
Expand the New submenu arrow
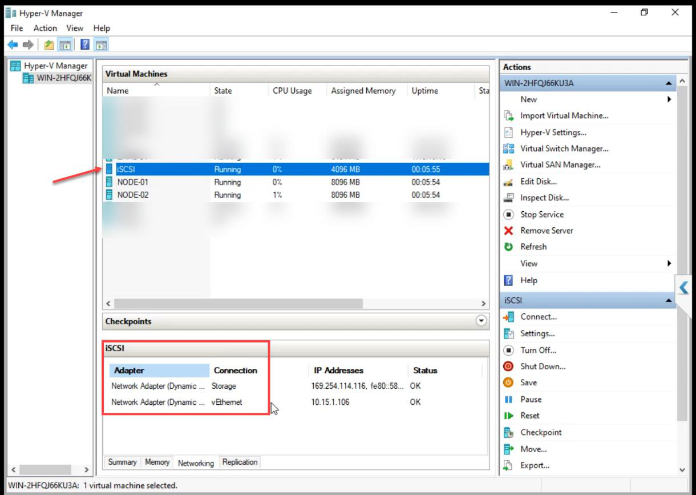pyautogui.click(x=669, y=99)
